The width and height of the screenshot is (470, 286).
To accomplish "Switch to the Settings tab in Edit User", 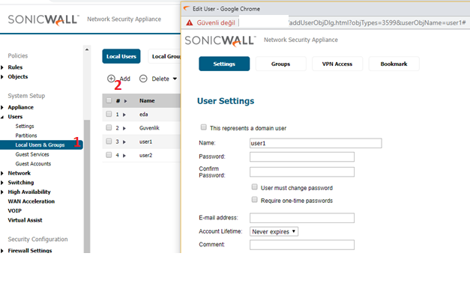I will point(224,64).
